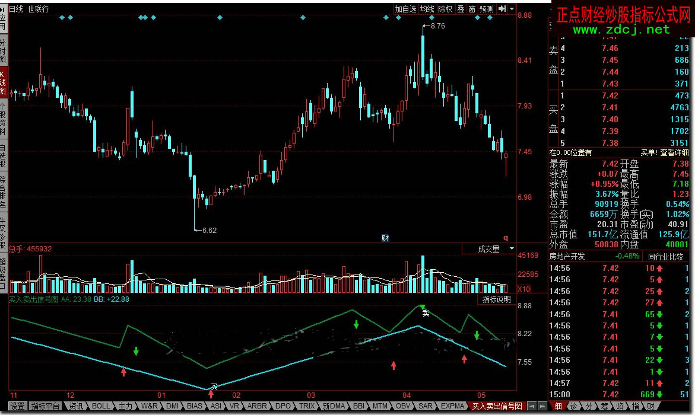Toggle 预测 forecast mode
The image size is (695, 415).
pos(487,9)
